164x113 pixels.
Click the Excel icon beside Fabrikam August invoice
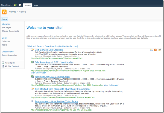[x=32, y=62]
